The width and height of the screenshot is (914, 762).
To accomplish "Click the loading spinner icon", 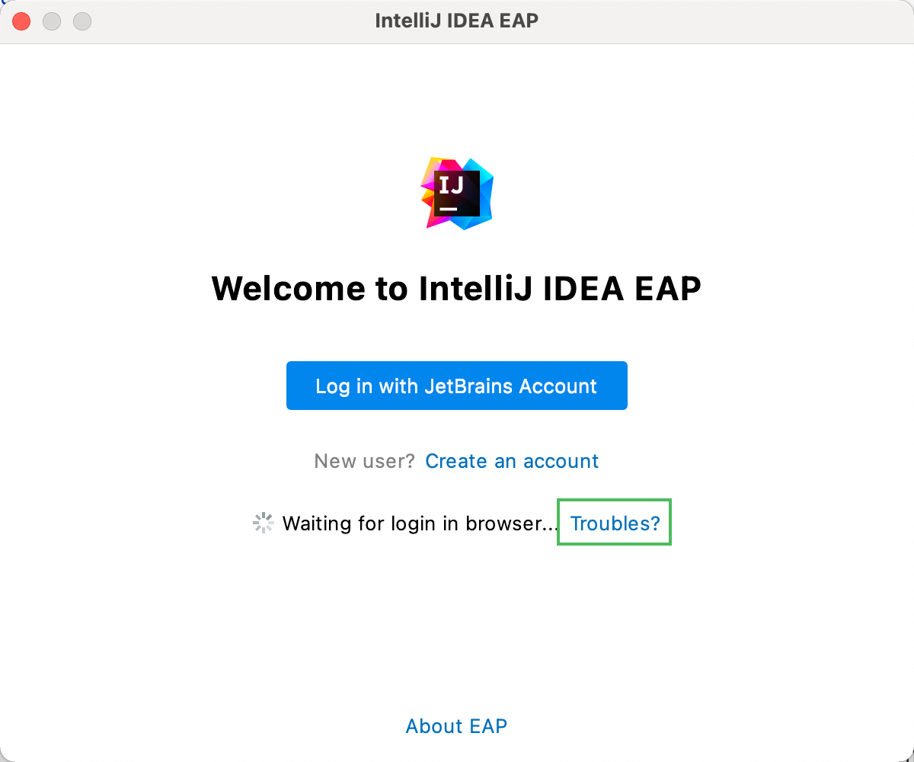I will [263, 523].
